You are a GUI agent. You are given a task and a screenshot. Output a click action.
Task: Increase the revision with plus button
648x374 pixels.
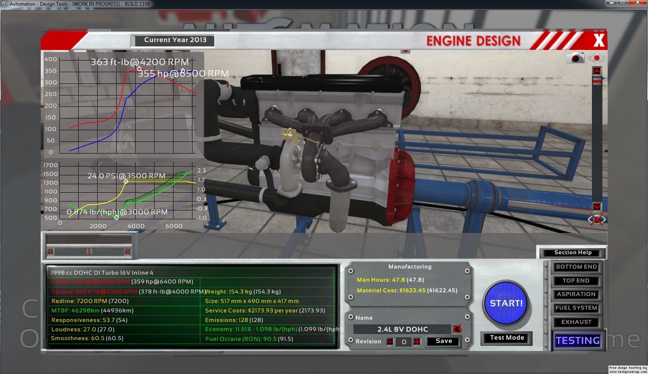coord(417,342)
